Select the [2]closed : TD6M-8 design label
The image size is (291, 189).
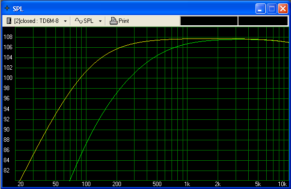(36, 21)
